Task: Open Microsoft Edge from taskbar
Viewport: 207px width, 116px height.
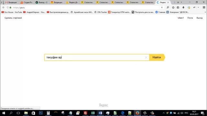Action: click(123, 113)
